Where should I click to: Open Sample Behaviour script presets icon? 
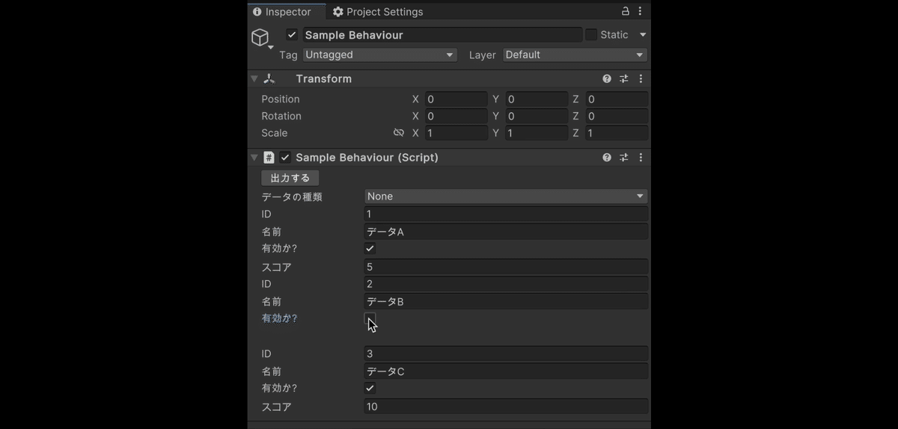(x=624, y=158)
